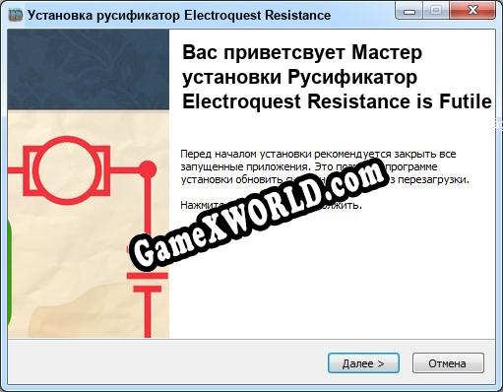Cancel setup with the Отмена button
503x392 pixels.
coord(448,363)
